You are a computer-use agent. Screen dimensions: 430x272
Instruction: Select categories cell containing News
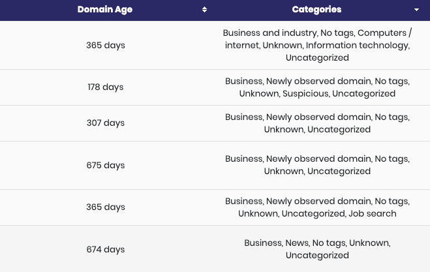click(317, 249)
